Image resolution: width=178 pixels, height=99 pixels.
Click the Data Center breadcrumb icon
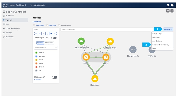point(34,25)
